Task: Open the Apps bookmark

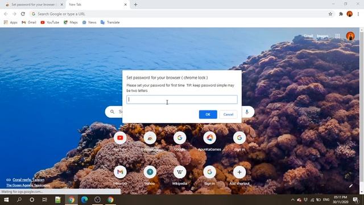Action: [x=10, y=22]
